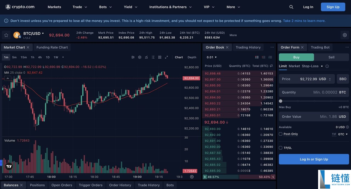Click the order quantity percentage slider handle
Screen dimensions: 351x189
pyautogui.click(x=281, y=101)
